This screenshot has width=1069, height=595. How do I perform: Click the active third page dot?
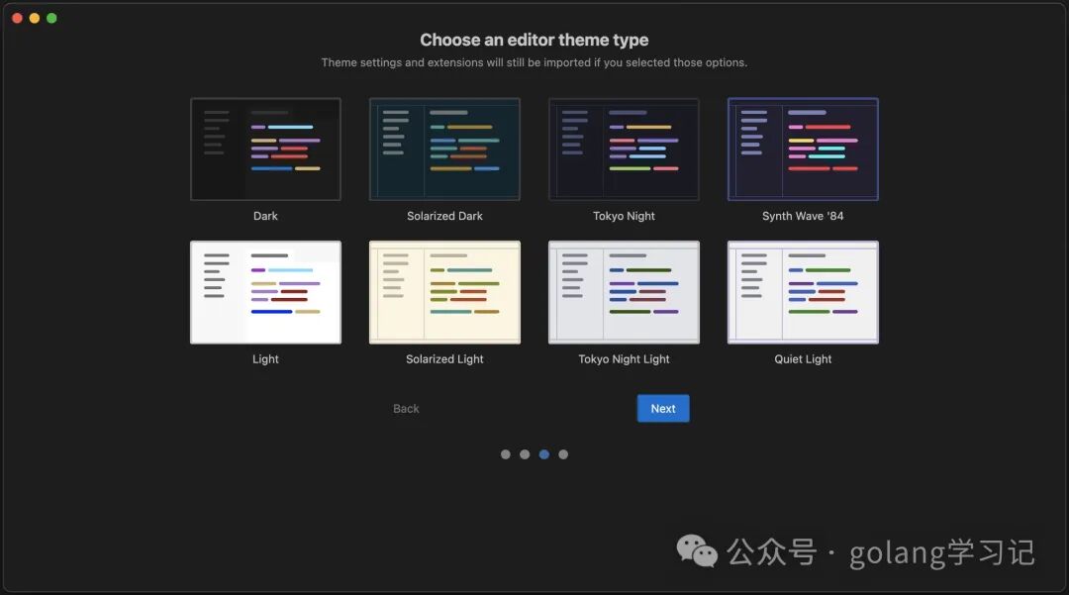[x=544, y=454]
